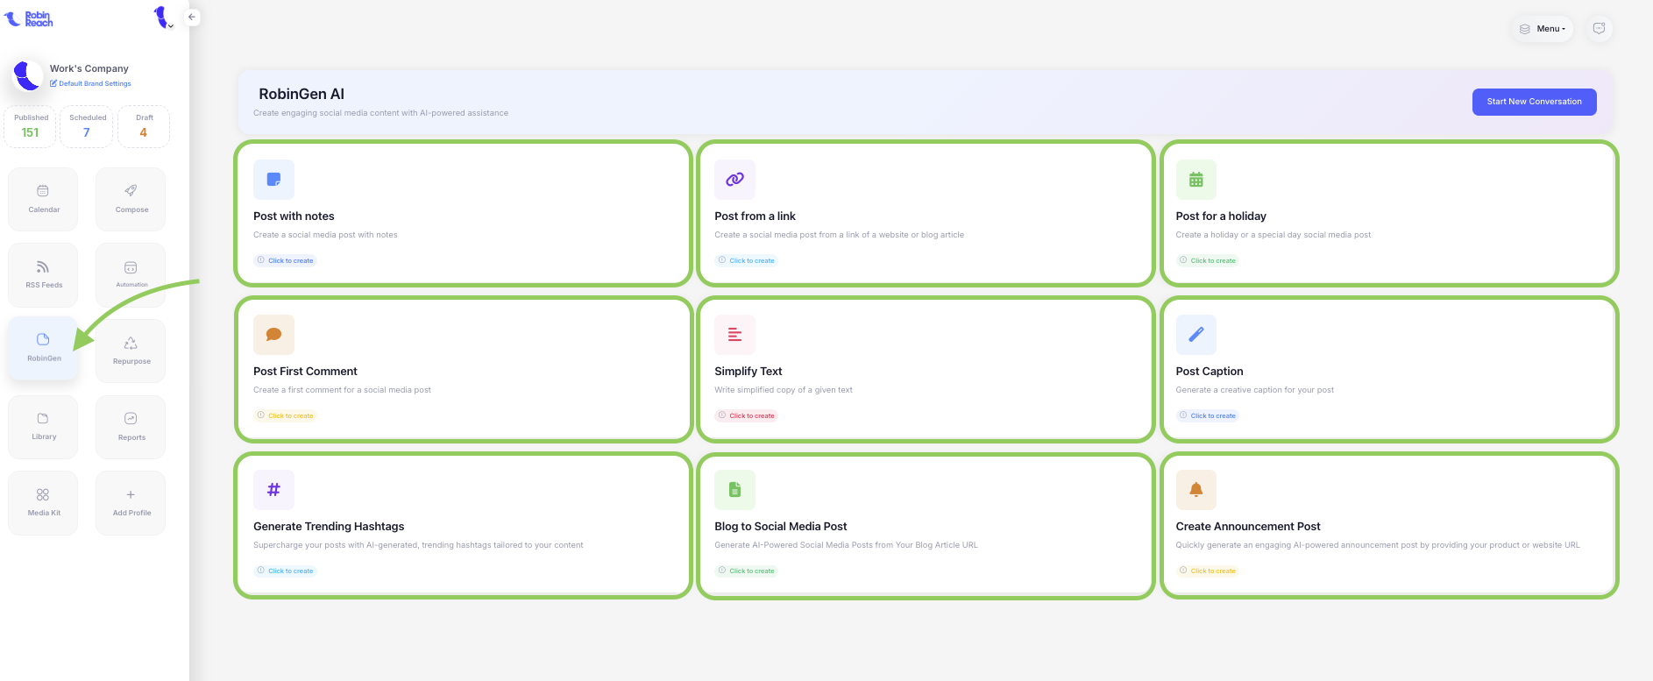
Task: Select the Post First Comment title
Action: point(305,372)
